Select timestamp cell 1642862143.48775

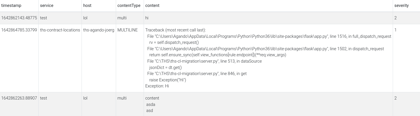click(19, 18)
